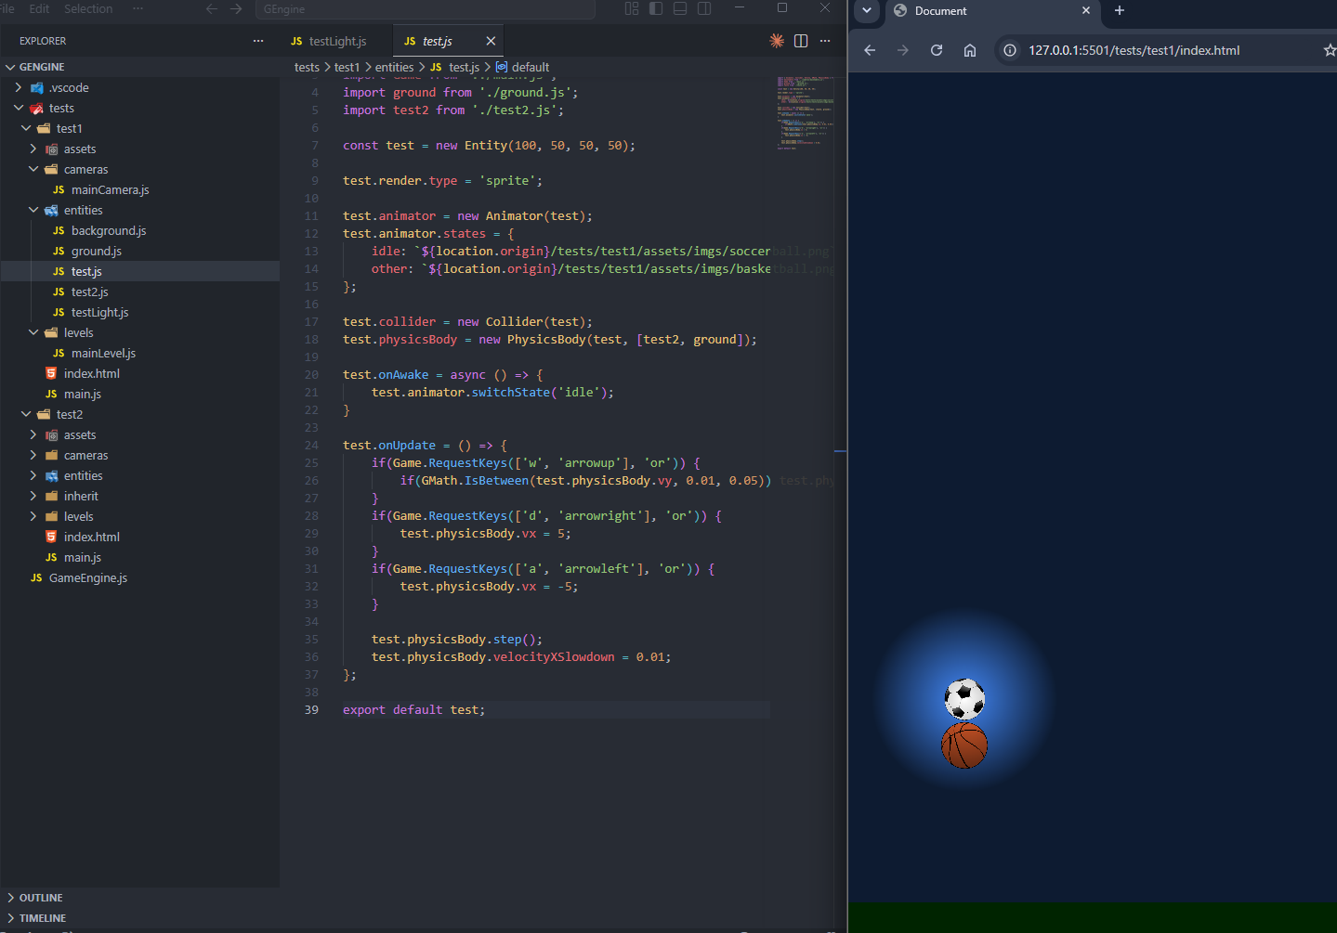This screenshot has width=1337, height=933.
Task: Toggle the primary side bar
Action: [656, 8]
